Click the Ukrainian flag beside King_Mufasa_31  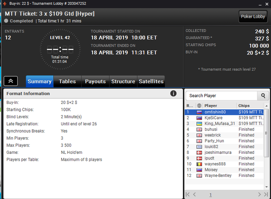click(199, 124)
